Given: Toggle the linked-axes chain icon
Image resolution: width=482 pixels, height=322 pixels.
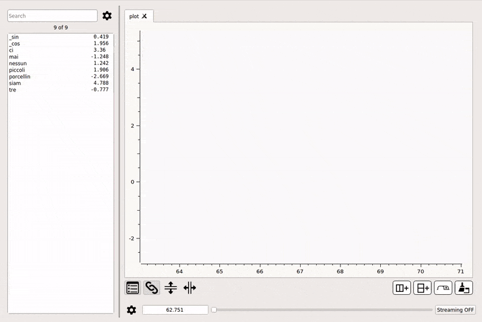Looking at the screenshot, I should click(152, 288).
